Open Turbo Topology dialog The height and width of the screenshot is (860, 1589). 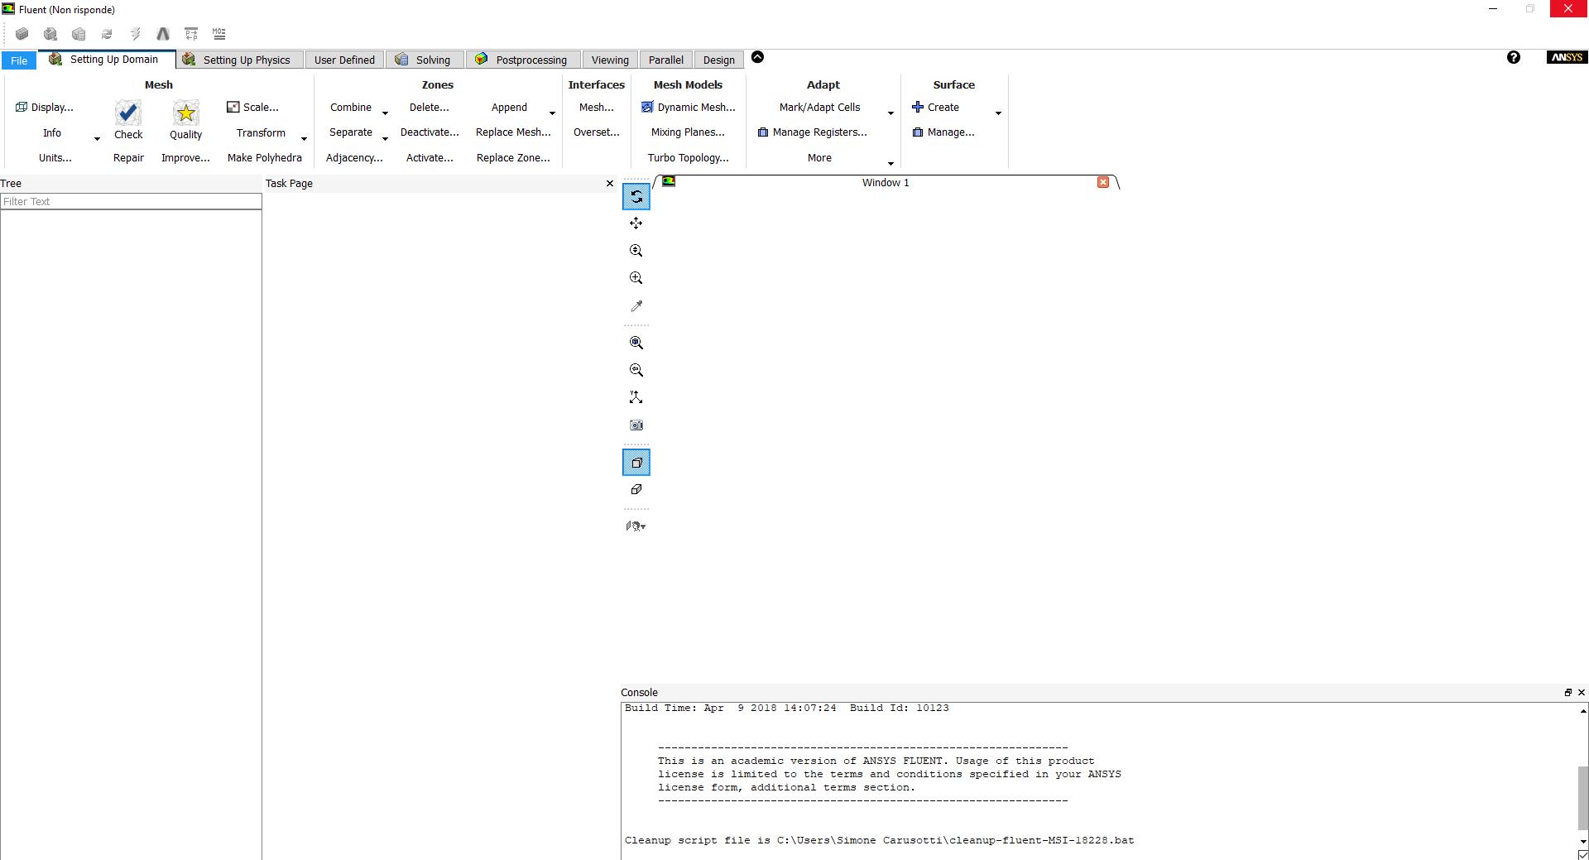tap(689, 158)
